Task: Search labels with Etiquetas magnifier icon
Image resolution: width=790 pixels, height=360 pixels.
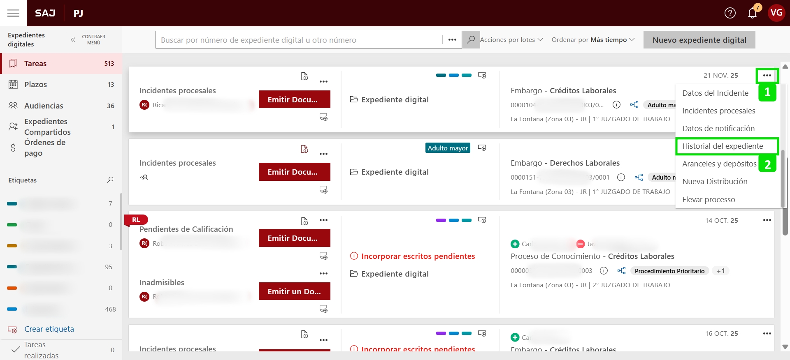Action: 110,180
